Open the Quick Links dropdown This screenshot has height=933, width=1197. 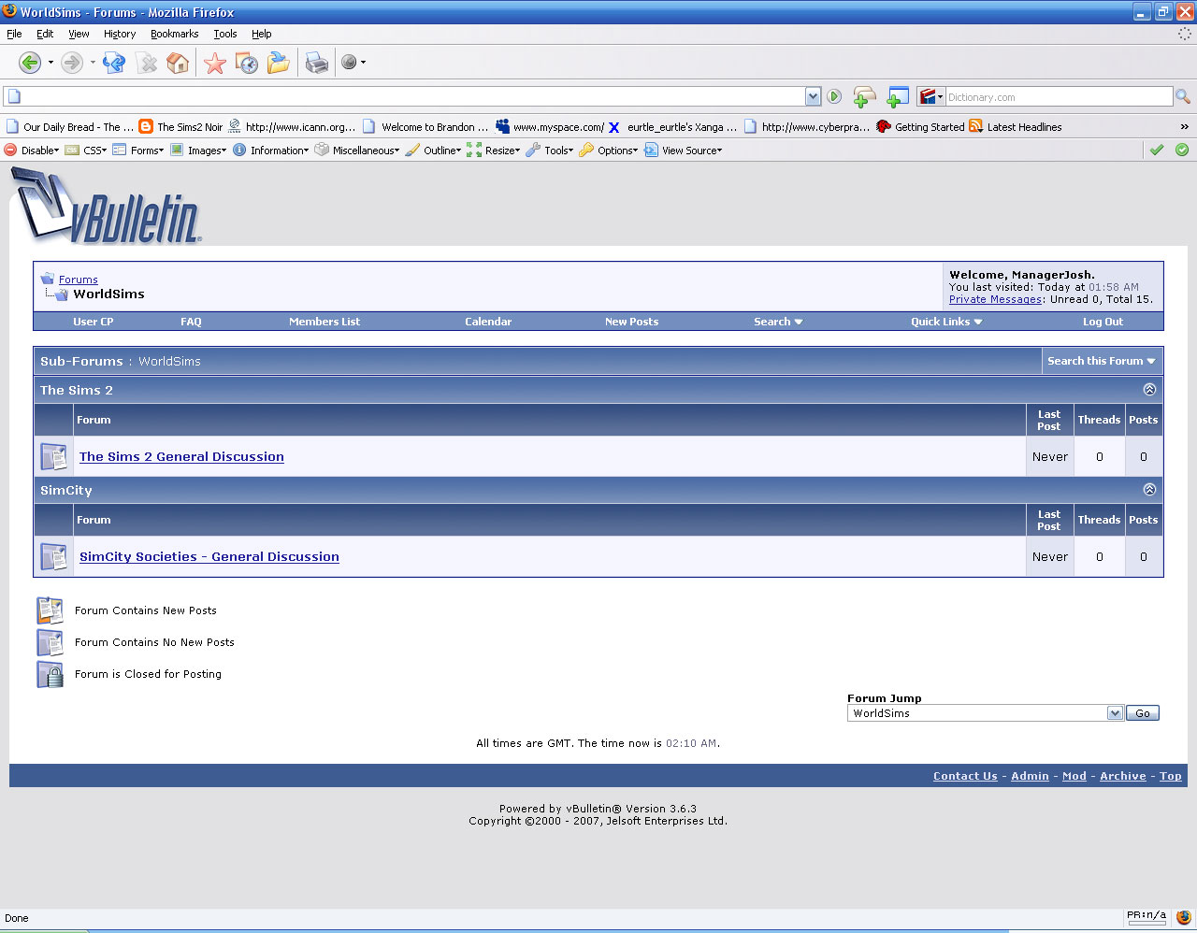click(x=946, y=322)
